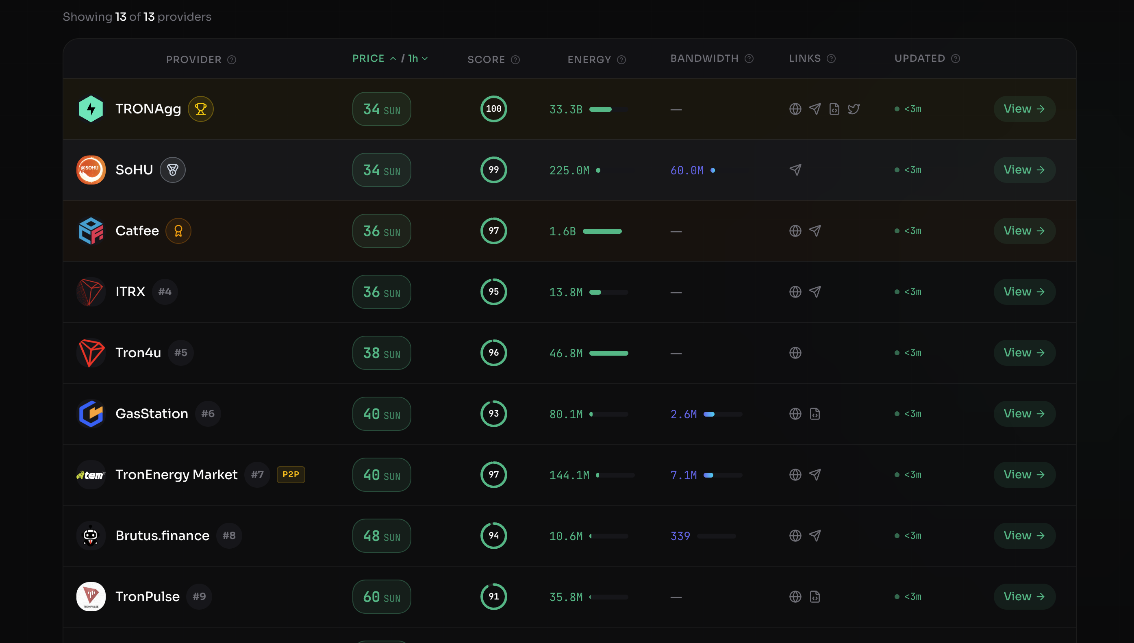Click TronPulse 60 SUN price pill
The height and width of the screenshot is (643, 1134).
(x=382, y=596)
